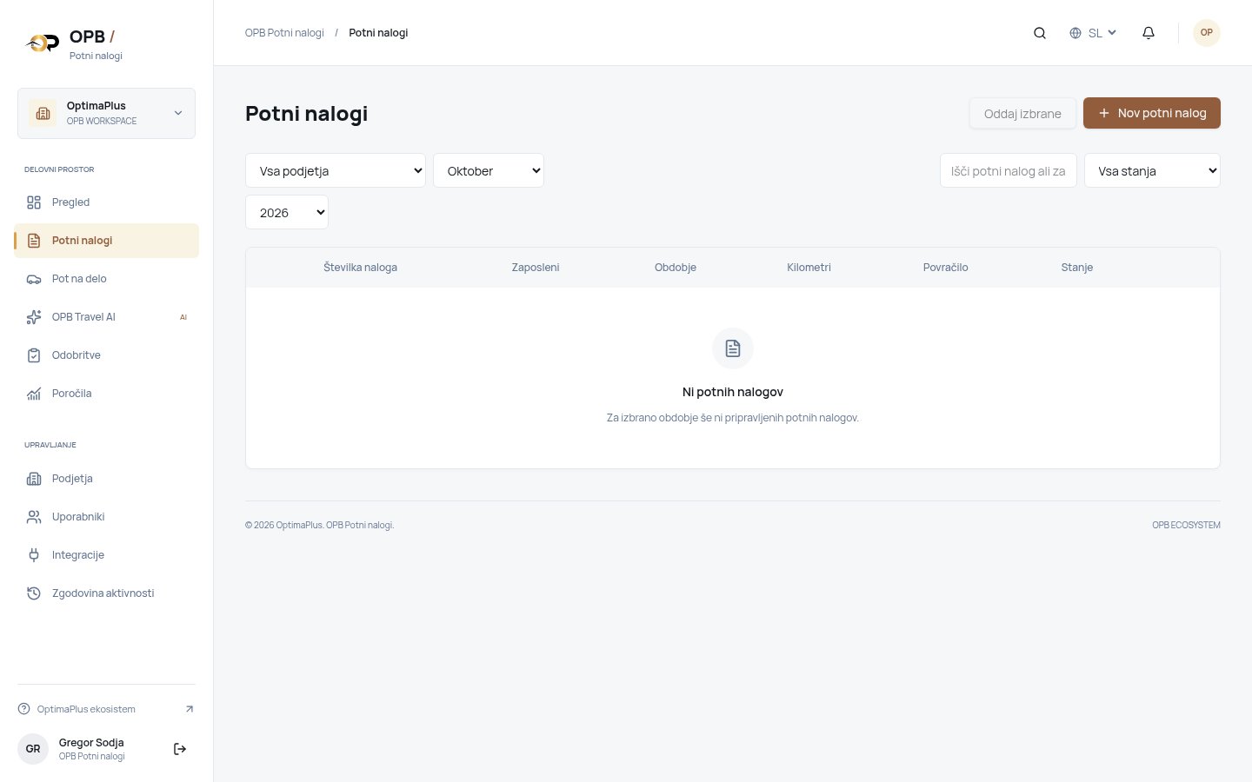Click the Zgodovina aktivnosti history icon
Viewport: 1252px width, 782px height.
coord(34,593)
